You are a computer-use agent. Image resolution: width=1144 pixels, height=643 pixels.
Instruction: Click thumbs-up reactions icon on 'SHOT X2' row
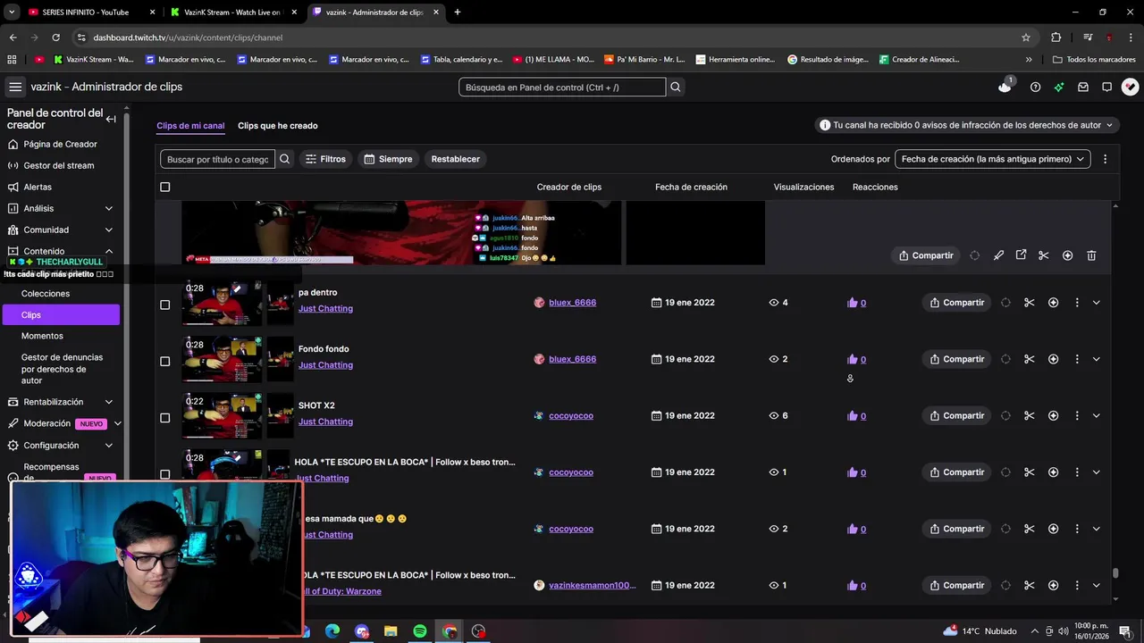(x=852, y=415)
